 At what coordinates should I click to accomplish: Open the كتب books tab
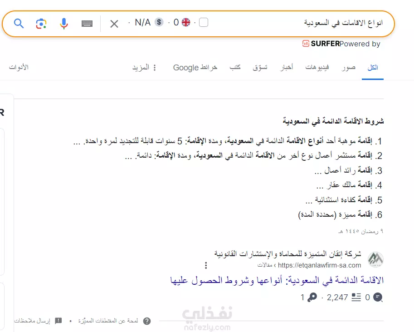pyautogui.click(x=235, y=68)
